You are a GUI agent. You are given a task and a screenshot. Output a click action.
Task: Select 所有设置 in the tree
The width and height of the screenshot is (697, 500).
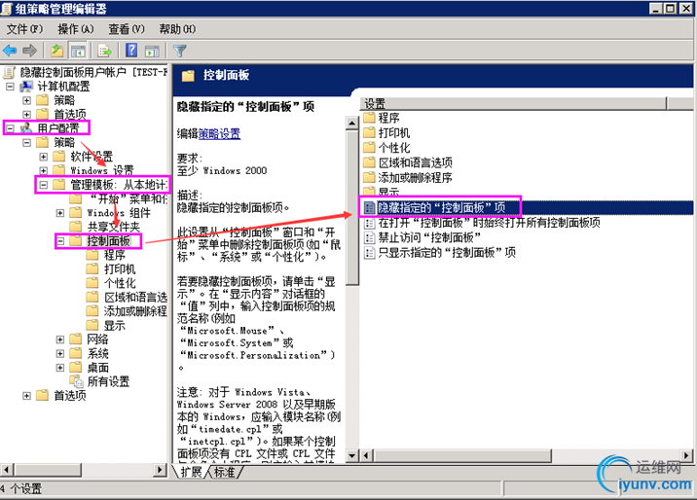(x=108, y=382)
